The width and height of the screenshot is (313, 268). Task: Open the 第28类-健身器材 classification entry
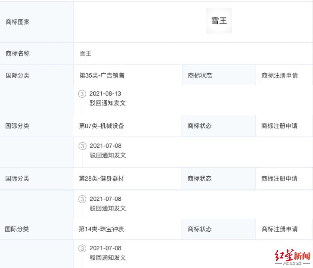102,178
